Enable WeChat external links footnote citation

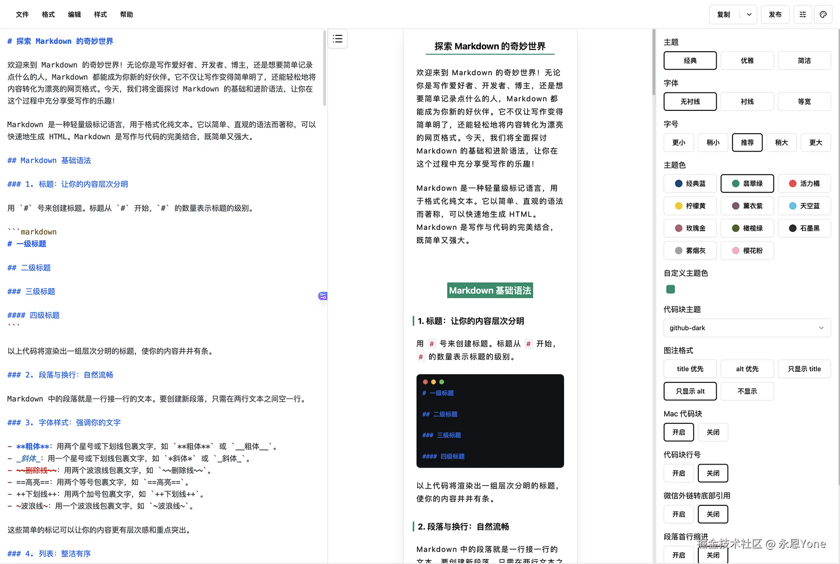click(x=679, y=514)
